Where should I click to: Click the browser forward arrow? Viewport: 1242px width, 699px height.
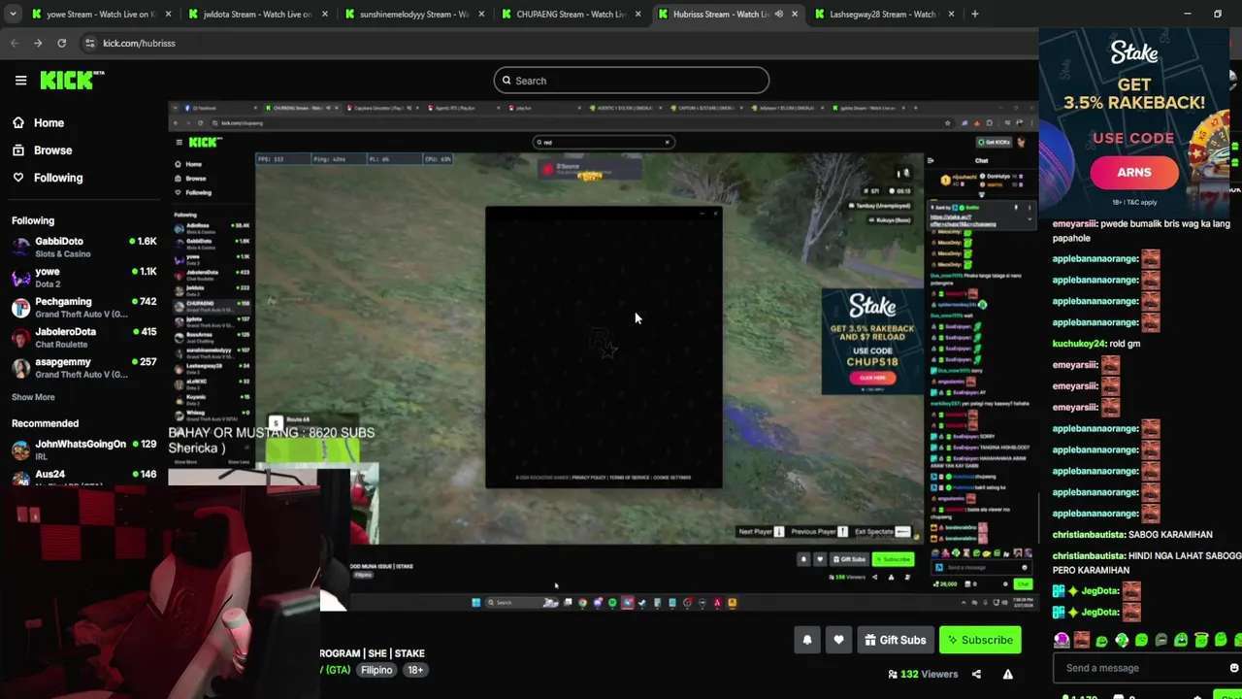tap(38, 43)
